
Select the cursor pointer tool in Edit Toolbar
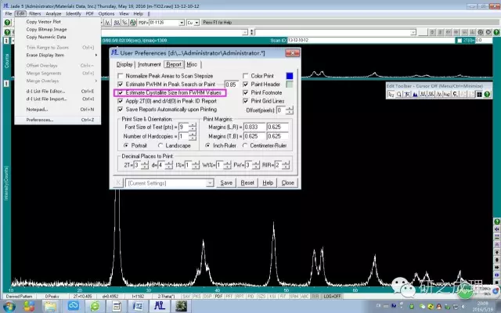391,94
